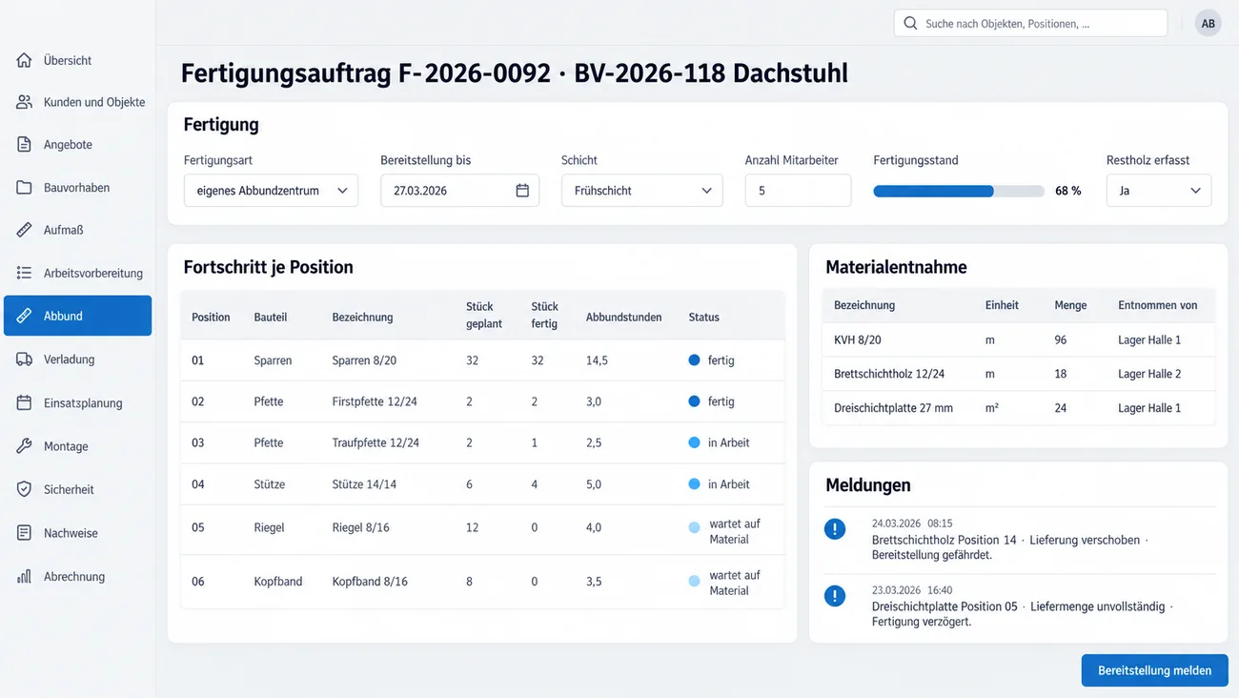
Task: Click Abbundstunden value 14,5
Action: click(599, 360)
